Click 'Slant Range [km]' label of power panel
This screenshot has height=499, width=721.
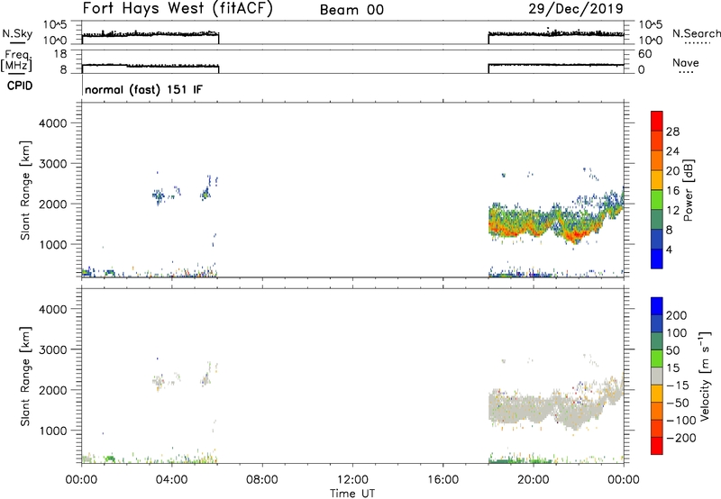click(x=25, y=190)
